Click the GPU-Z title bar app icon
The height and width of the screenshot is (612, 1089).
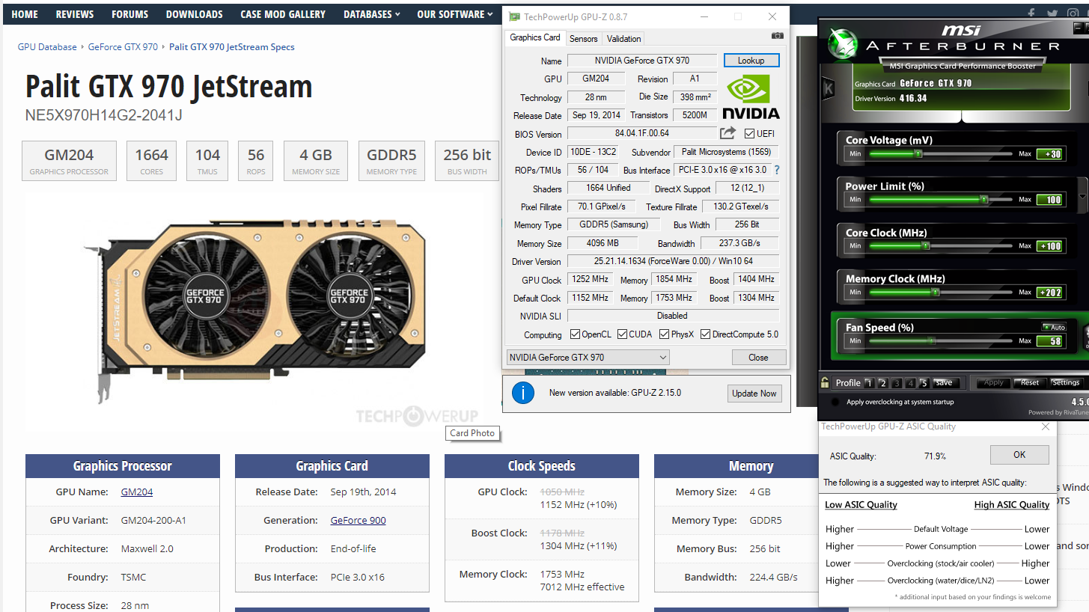click(x=513, y=16)
